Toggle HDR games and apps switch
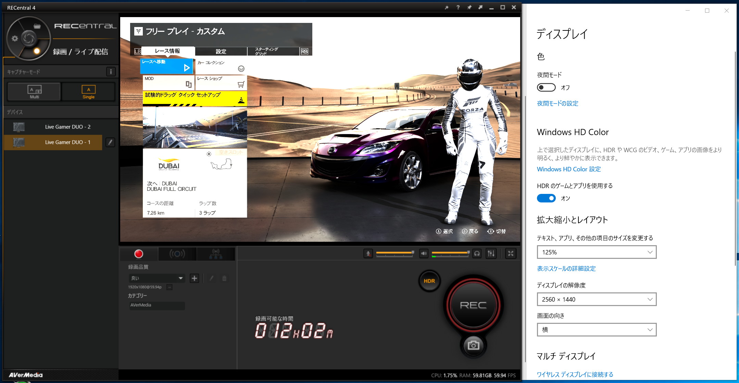The image size is (739, 383). click(x=546, y=198)
